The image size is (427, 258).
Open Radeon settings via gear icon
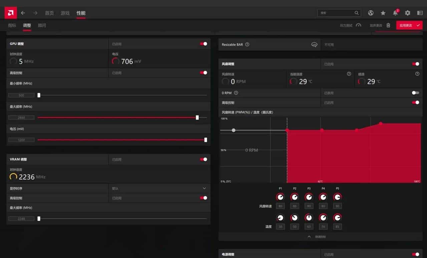click(408, 13)
